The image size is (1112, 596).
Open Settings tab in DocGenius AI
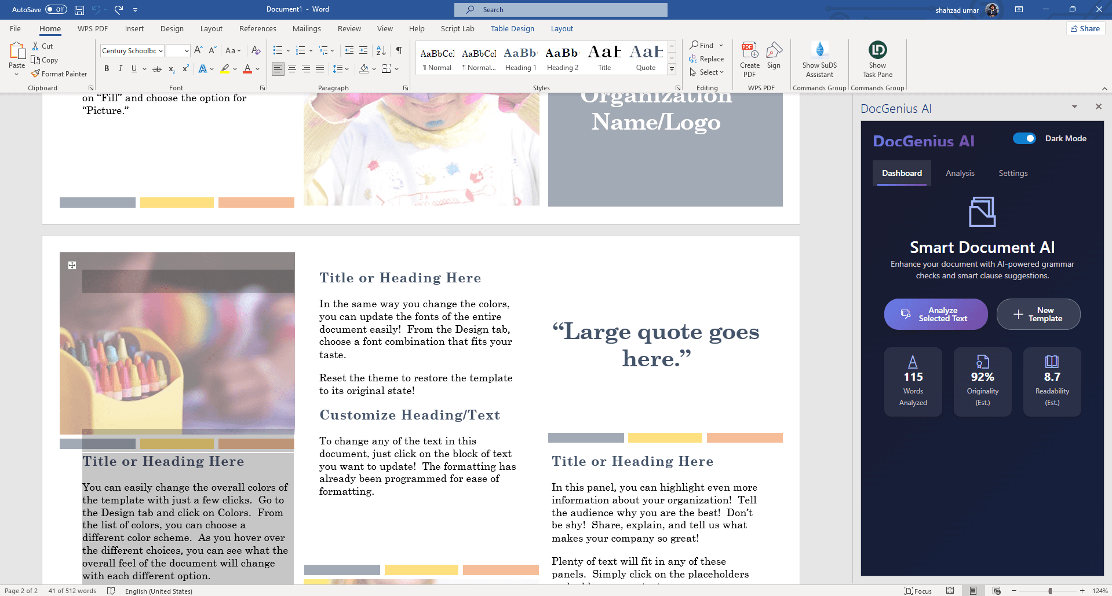(1013, 173)
